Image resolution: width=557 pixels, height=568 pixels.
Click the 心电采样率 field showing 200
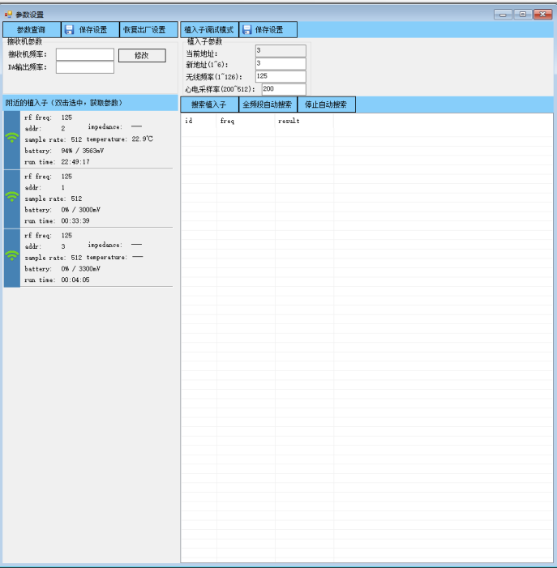[283, 89]
